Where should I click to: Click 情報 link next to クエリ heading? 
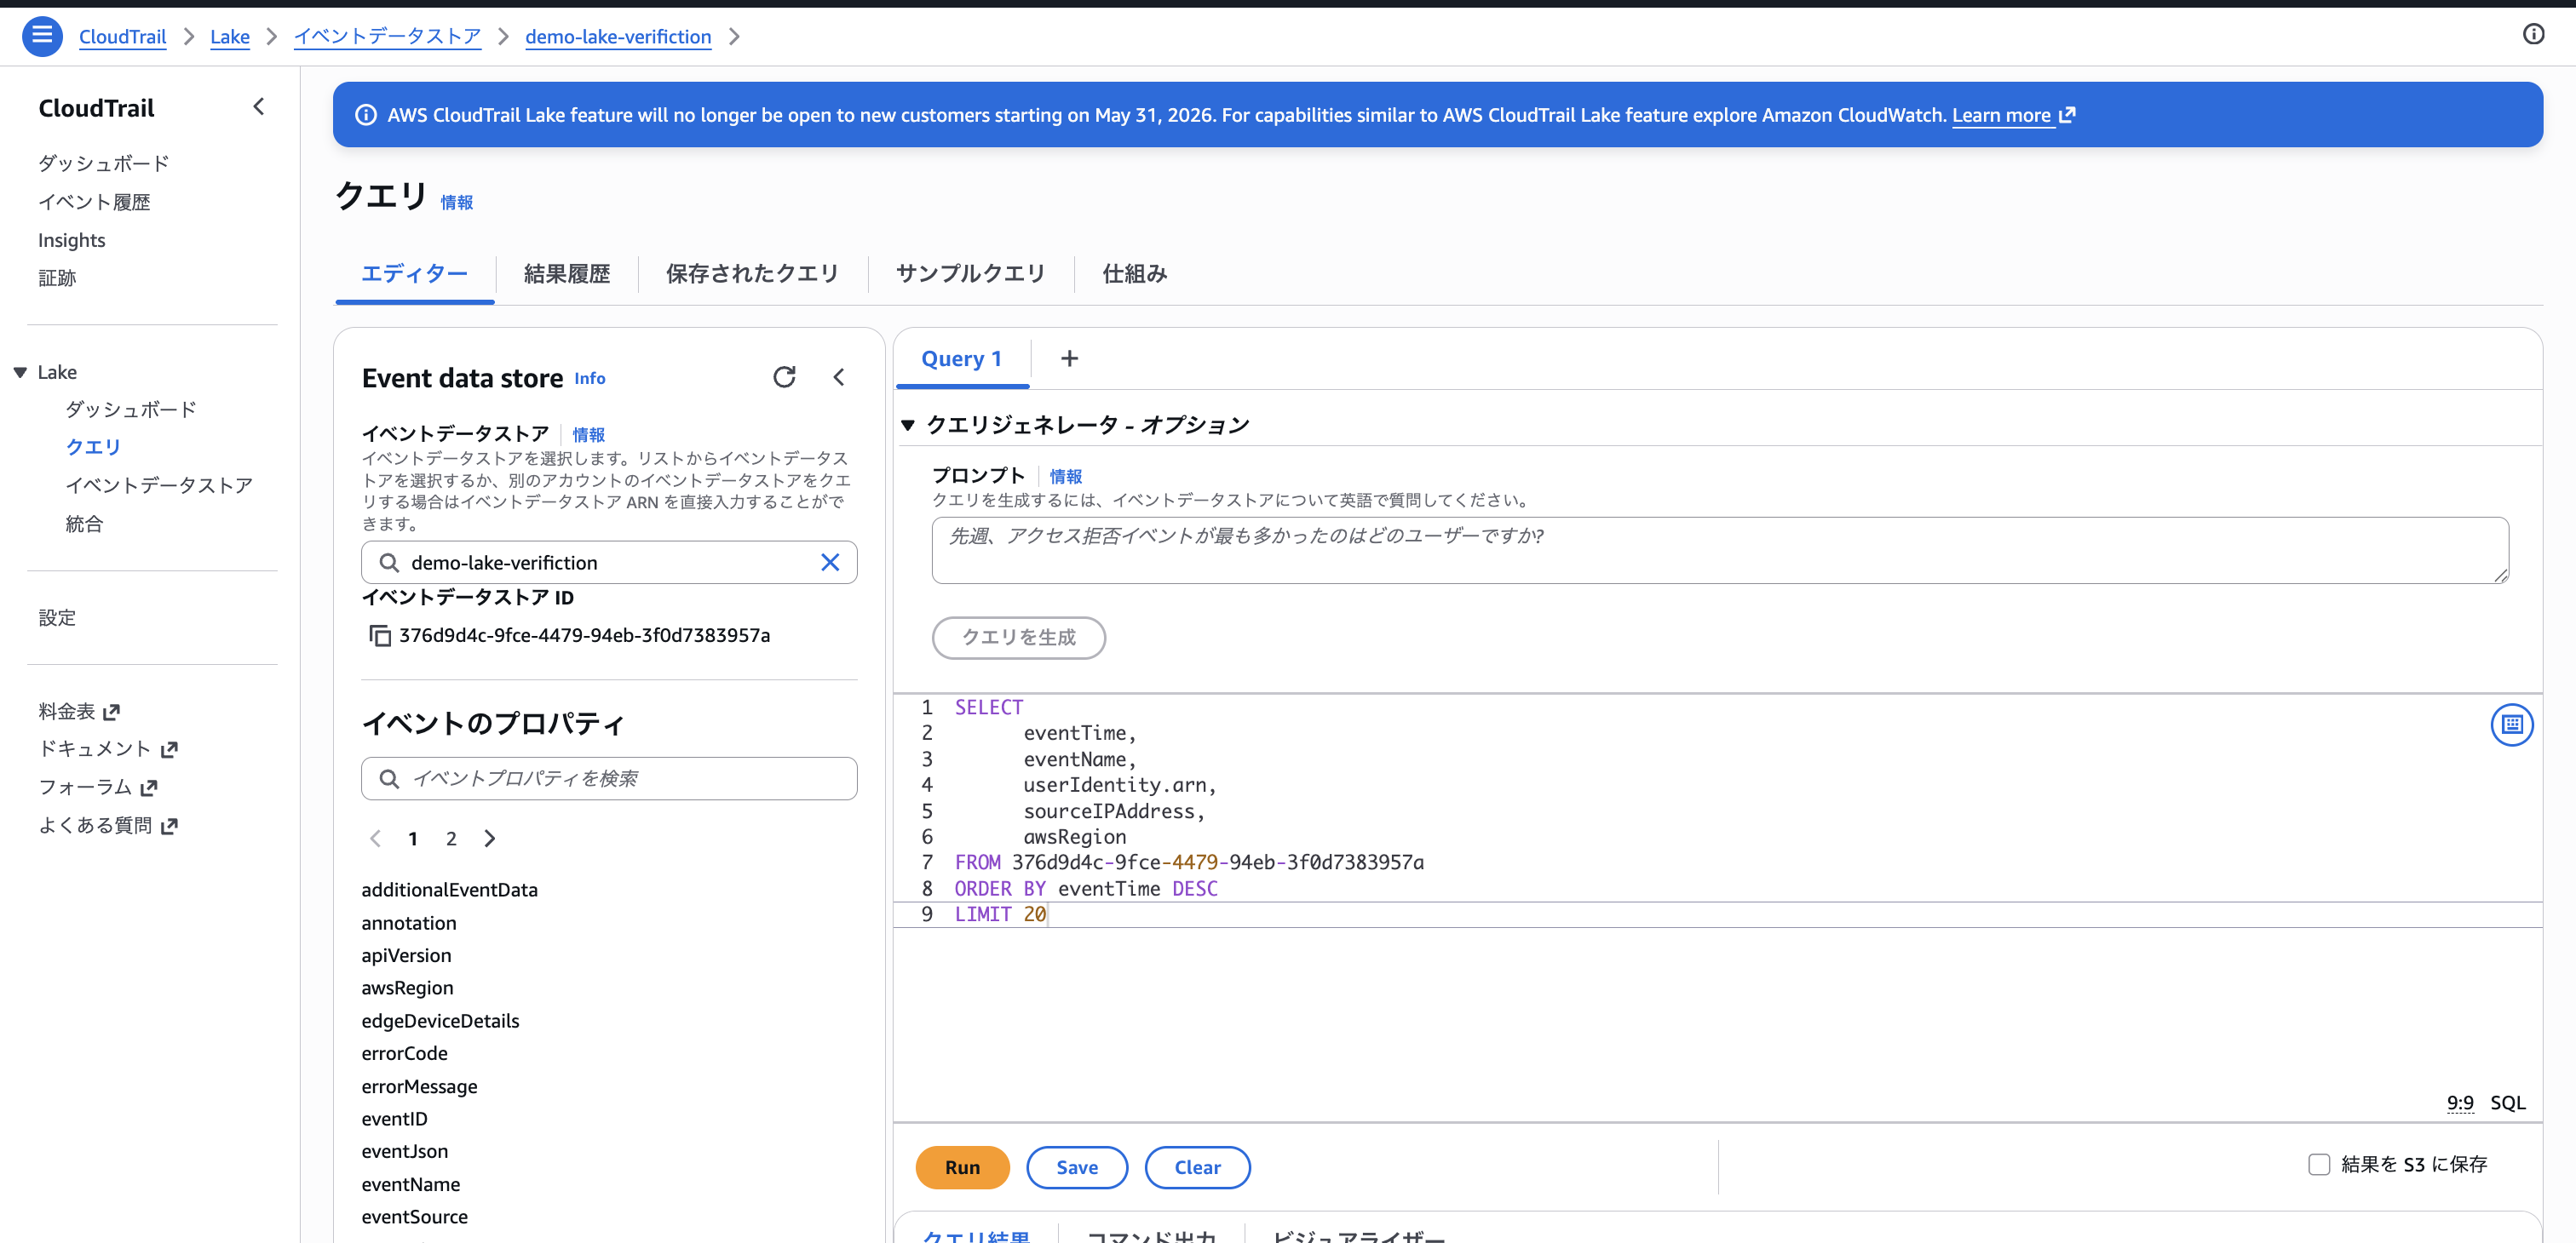pos(457,202)
